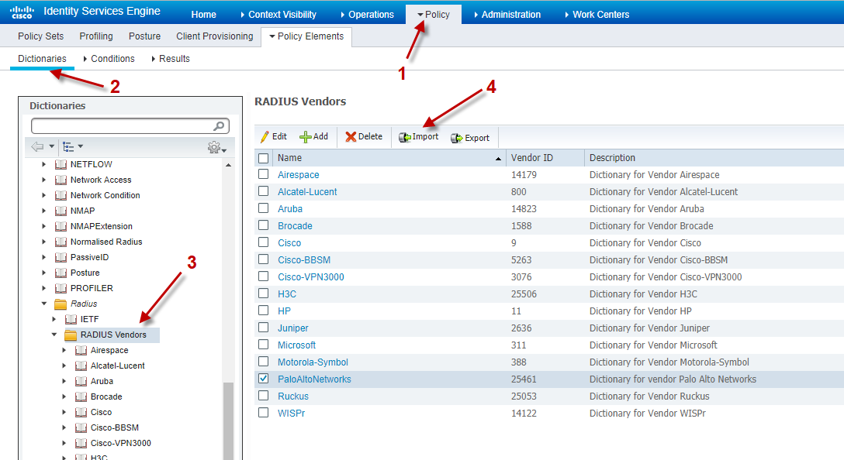
Task: Expand the Network Access tree node
Action: pos(44,180)
